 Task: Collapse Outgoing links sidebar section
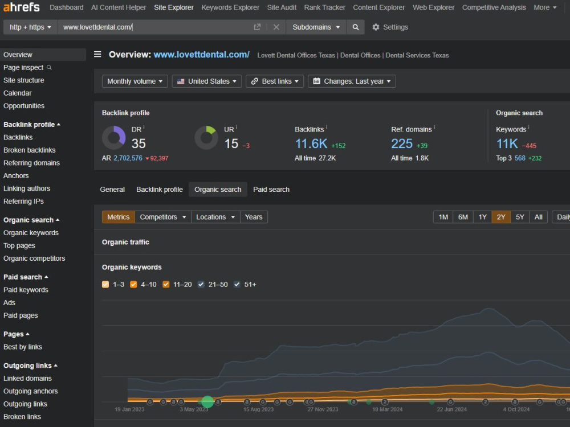30,366
